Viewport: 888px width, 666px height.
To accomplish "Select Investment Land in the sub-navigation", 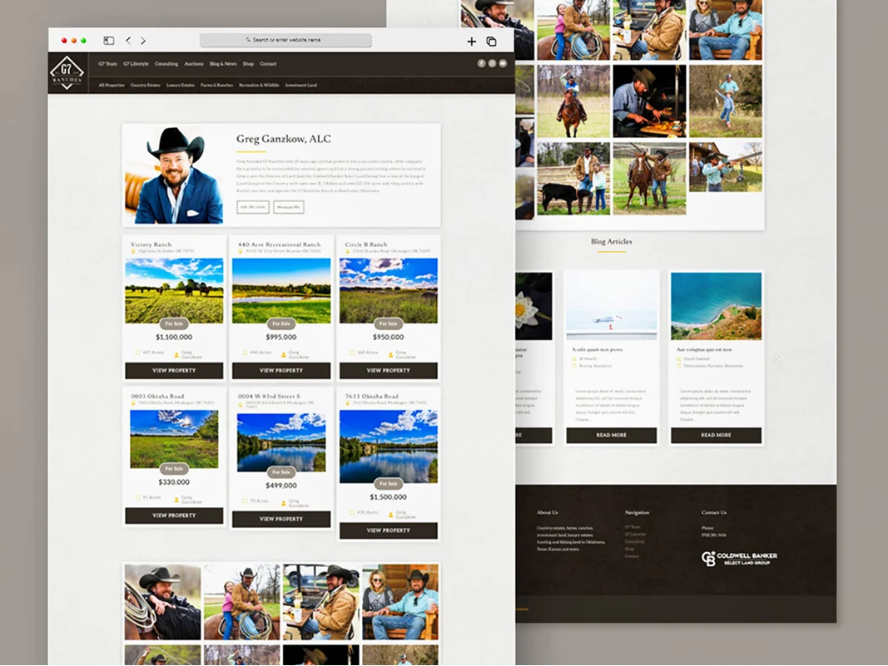I will coord(301,85).
